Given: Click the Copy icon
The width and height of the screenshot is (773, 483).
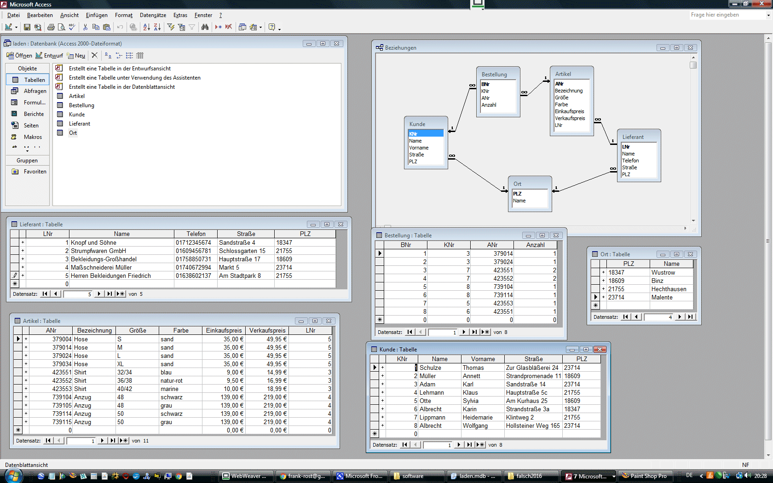Looking at the screenshot, I should [96, 27].
